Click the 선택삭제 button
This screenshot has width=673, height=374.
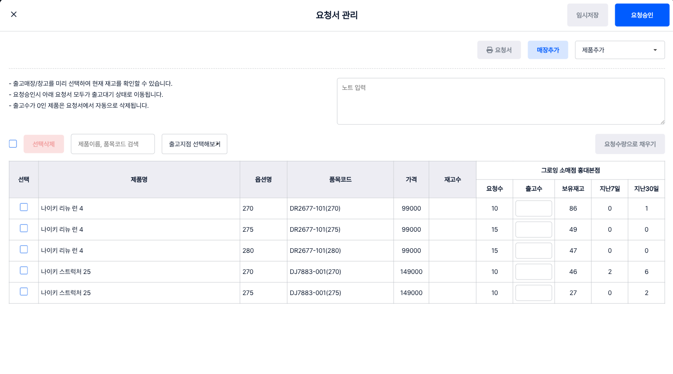pyautogui.click(x=44, y=144)
